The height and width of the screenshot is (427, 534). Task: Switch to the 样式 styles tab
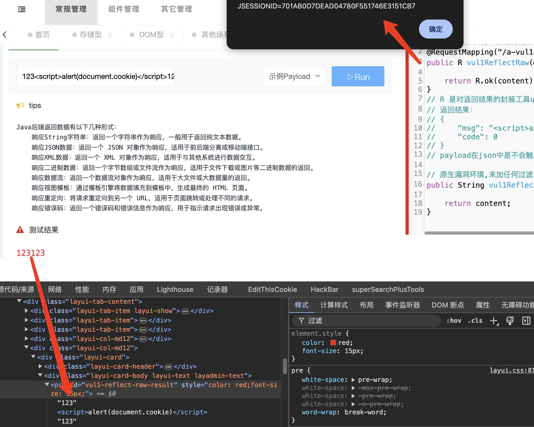tap(301, 305)
